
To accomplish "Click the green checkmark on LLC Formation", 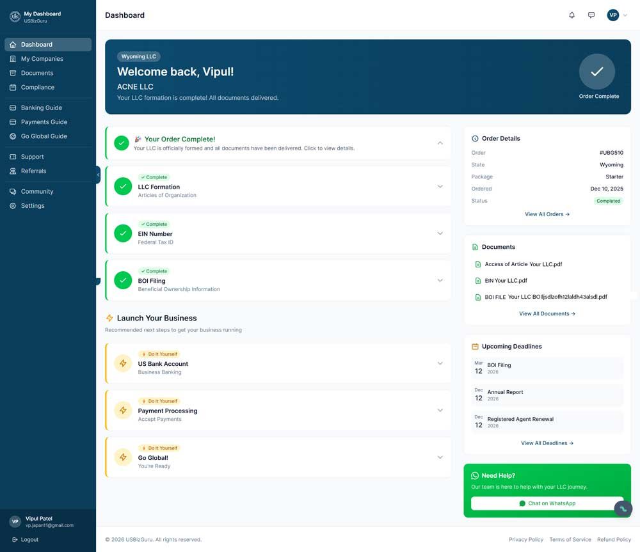I will tap(122, 186).
